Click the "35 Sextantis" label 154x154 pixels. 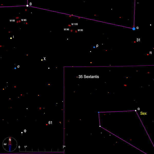point(89,77)
